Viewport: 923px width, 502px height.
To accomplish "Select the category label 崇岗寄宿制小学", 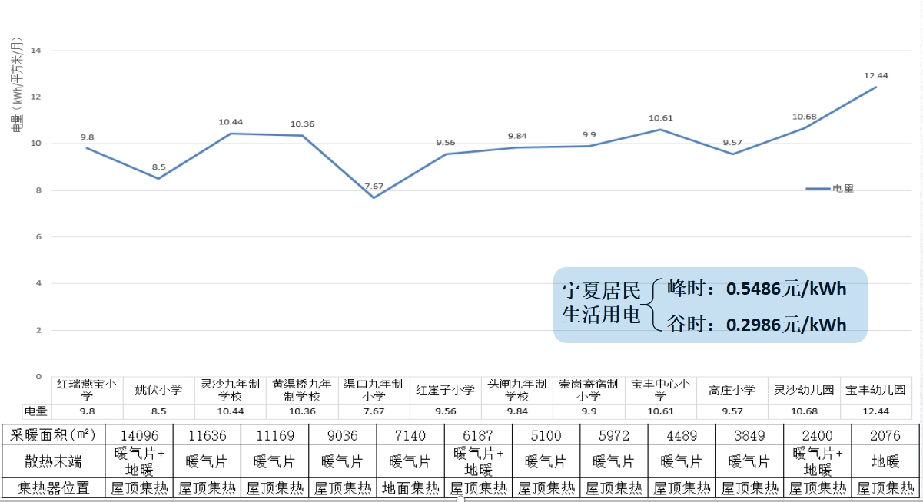I will (x=589, y=390).
